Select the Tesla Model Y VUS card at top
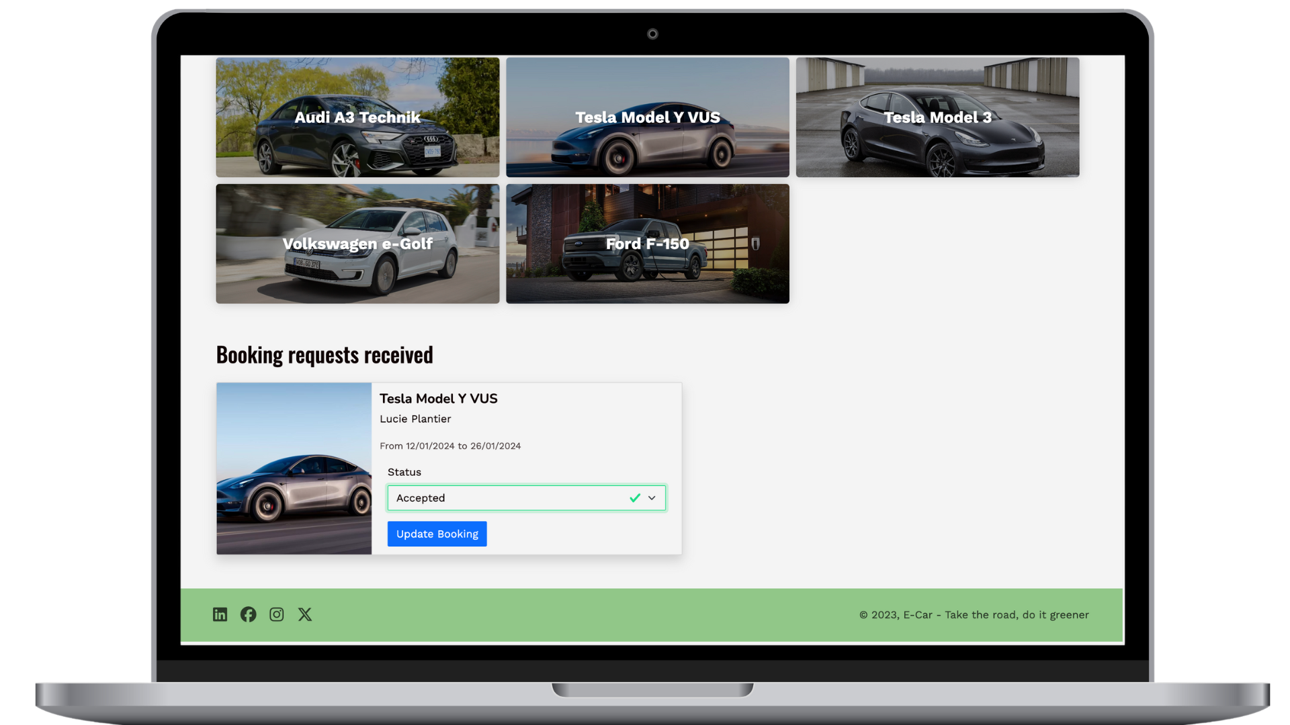 647,117
